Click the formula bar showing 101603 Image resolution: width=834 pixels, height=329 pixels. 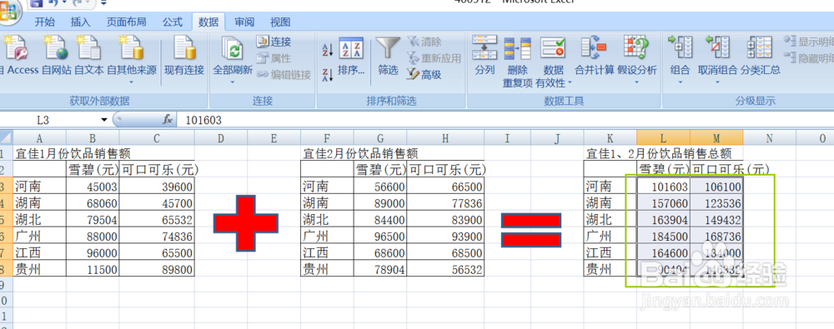point(505,120)
